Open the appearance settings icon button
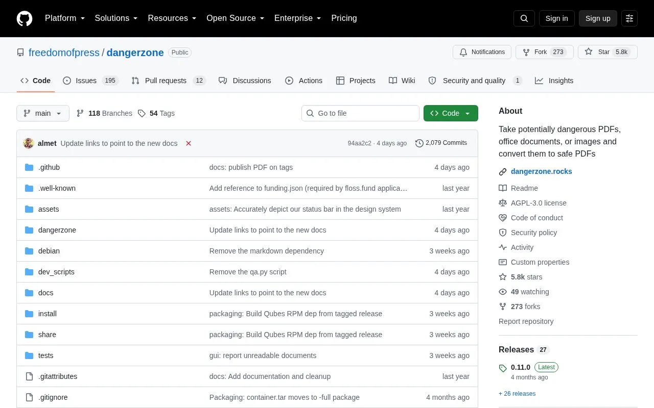Image resolution: width=654 pixels, height=408 pixels. [x=629, y=18]
